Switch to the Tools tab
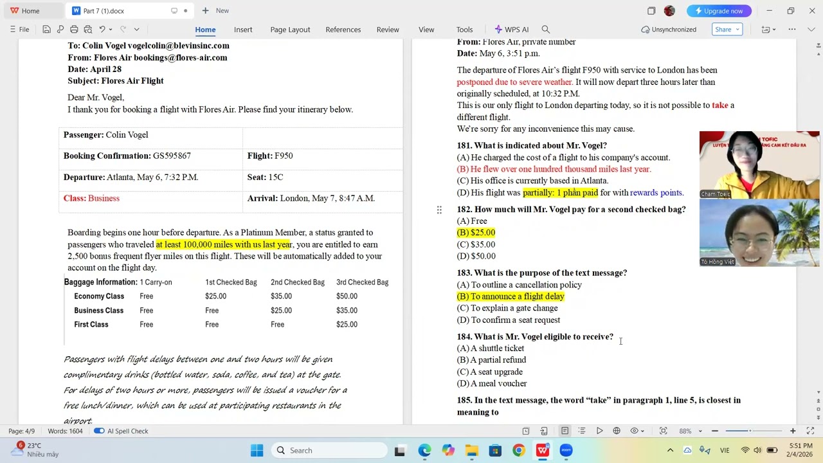 point(464,30)
